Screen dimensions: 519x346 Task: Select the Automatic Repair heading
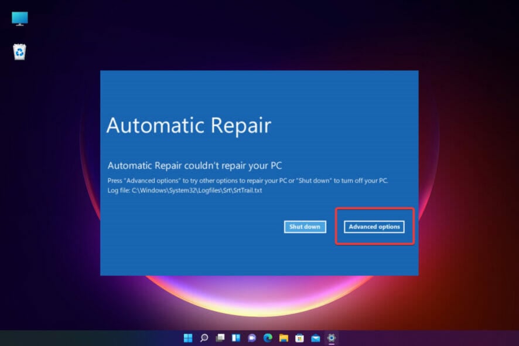click(x=189, y=125)
